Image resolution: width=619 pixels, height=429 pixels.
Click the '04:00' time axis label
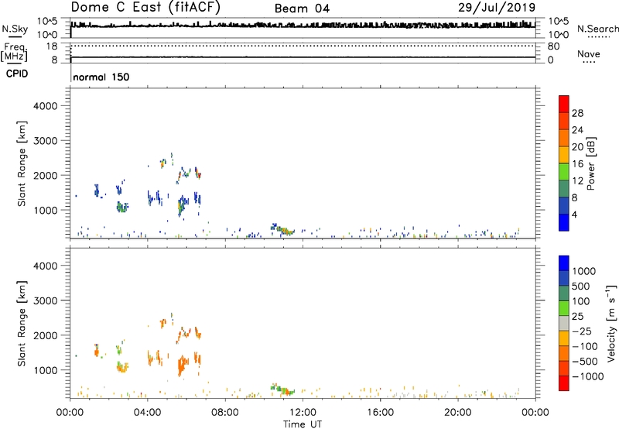pyautogui.click(x=147, y=413)
